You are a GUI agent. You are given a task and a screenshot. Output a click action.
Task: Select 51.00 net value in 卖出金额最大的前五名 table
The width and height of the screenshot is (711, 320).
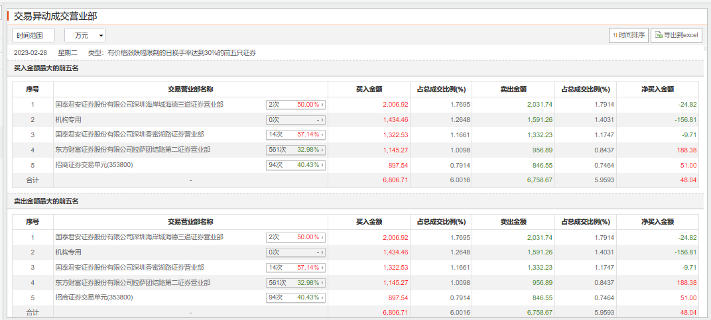688,297
